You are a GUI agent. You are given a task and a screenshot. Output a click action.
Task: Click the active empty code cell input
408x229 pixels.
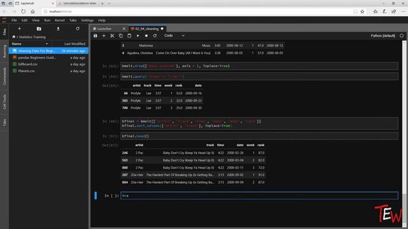point(259,195)
